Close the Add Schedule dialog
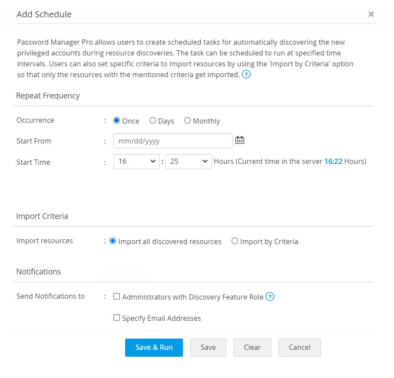Screen dimensions: 394x378 [x=371, y=14]
